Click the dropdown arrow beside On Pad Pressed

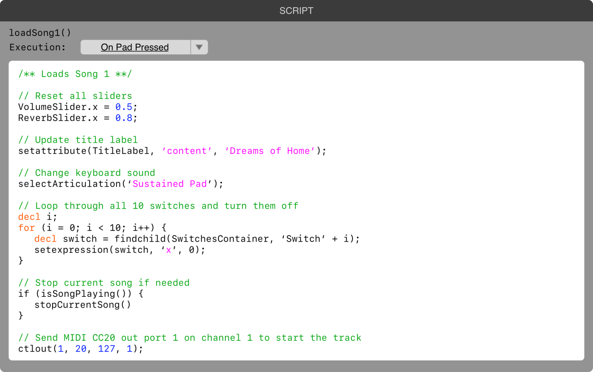(199, 47)
